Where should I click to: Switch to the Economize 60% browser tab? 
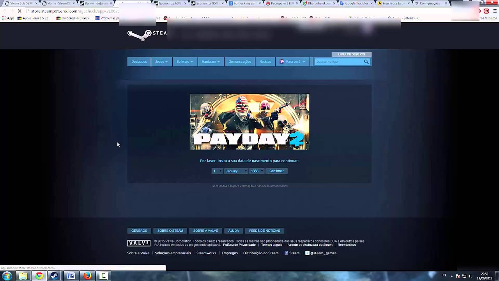click(x=170, y=3)
